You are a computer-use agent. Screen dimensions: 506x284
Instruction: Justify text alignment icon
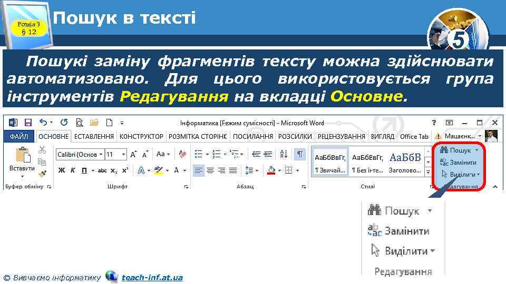point(233,170)
